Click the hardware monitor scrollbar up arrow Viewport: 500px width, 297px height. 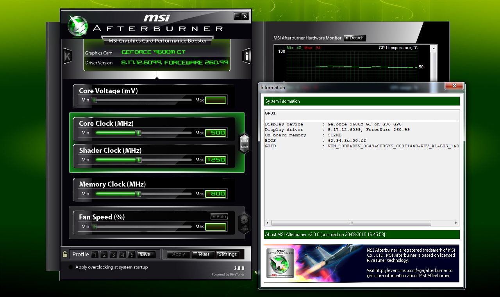pyautogui.click(x=433, y=48)
